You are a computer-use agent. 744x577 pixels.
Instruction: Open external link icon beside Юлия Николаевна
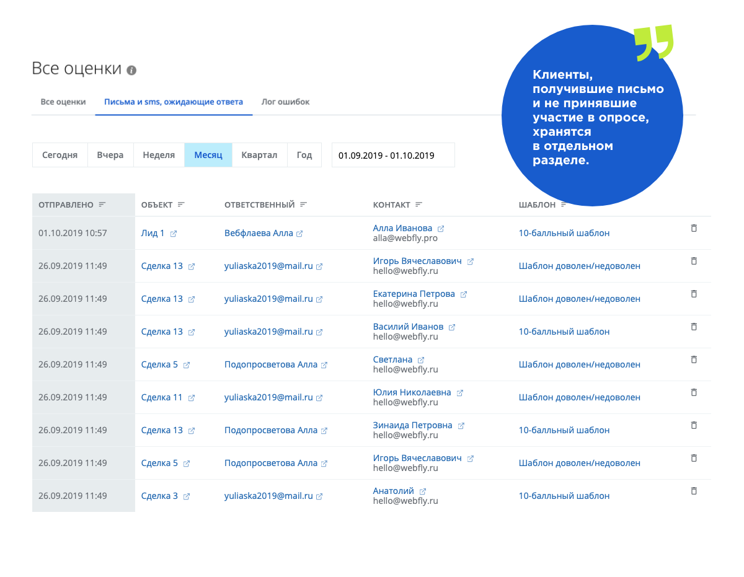pyautogui.click(x=459, y=393)
